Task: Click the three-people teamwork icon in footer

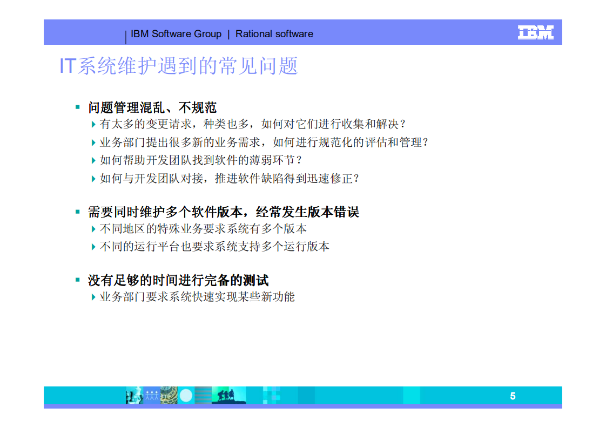Action: [152, 394]
